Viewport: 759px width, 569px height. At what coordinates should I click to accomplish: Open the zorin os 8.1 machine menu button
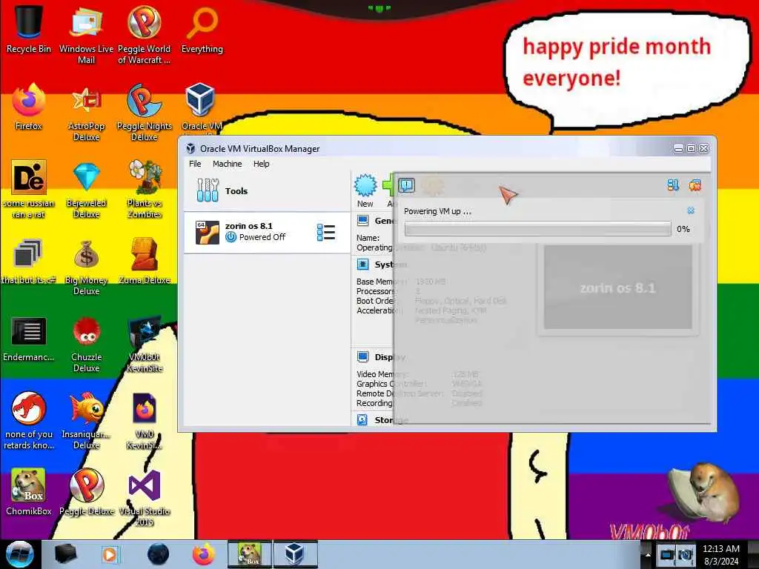(x=326, y=232)
